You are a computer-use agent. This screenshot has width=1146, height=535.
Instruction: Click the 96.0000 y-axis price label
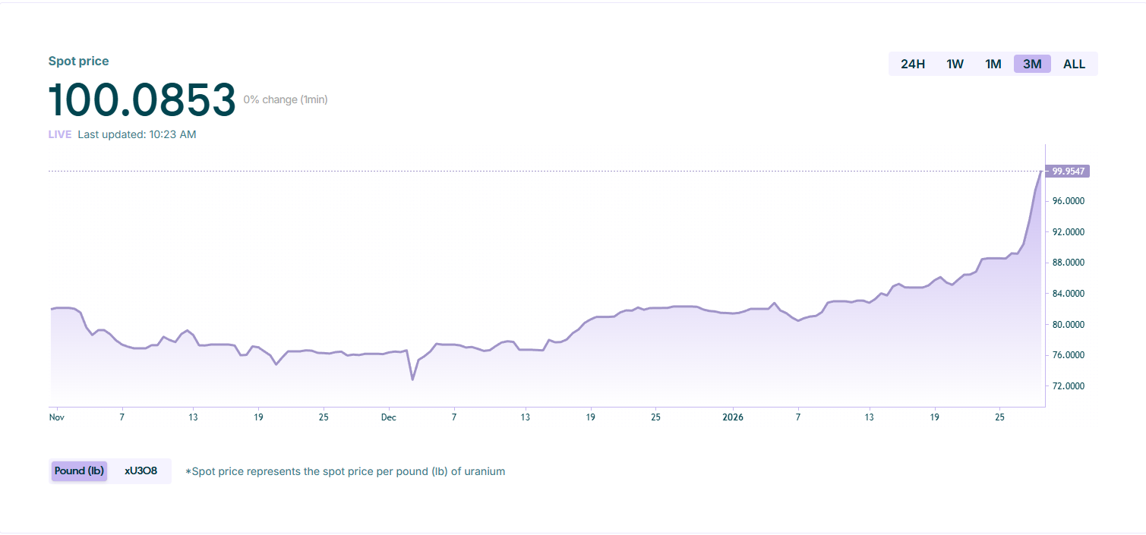(1066, 201)
